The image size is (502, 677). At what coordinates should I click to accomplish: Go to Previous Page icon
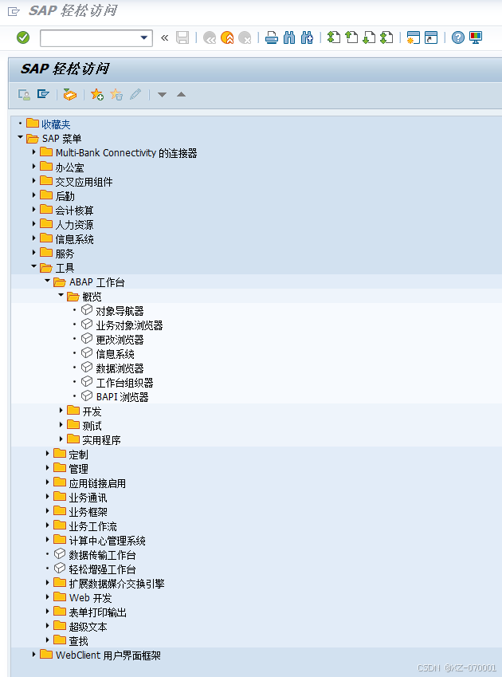[x=351, y=38]
